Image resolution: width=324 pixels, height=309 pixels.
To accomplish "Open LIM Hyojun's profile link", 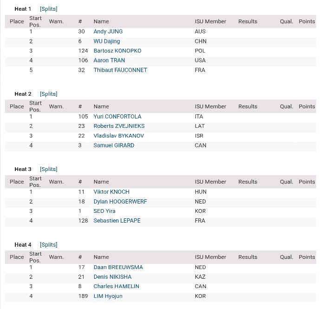I will coord(108,296).
